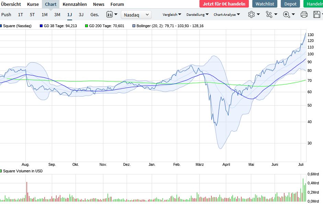This screenshot has height=205, width=323.
Task: Select 1T timeframe
Action: pyautogui.click(x=20, y=15)
